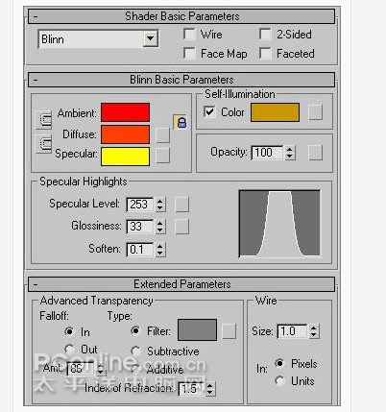
Task: Click the Specular Level spinner arrows
Action: pos(160,205)
